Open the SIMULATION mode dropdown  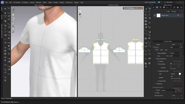point(169,2)
